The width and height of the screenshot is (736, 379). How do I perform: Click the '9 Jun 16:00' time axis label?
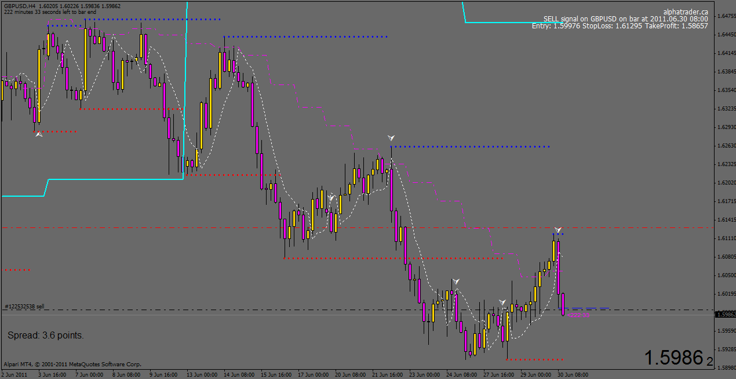tap(164, 375)
